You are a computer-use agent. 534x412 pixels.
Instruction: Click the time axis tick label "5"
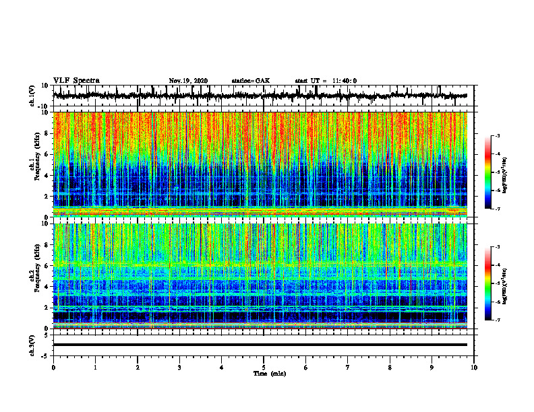[264, 368]
